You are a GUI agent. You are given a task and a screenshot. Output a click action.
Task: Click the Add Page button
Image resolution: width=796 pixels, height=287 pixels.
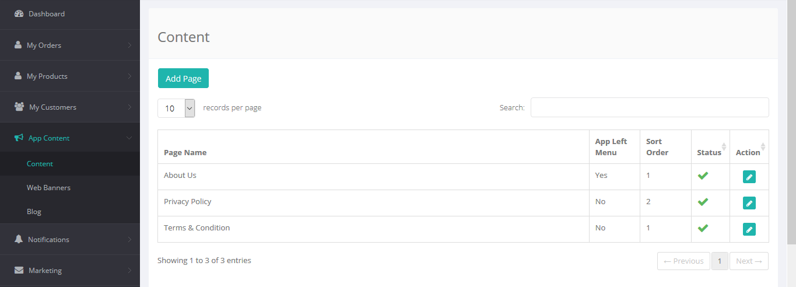(x=183, y=79)
